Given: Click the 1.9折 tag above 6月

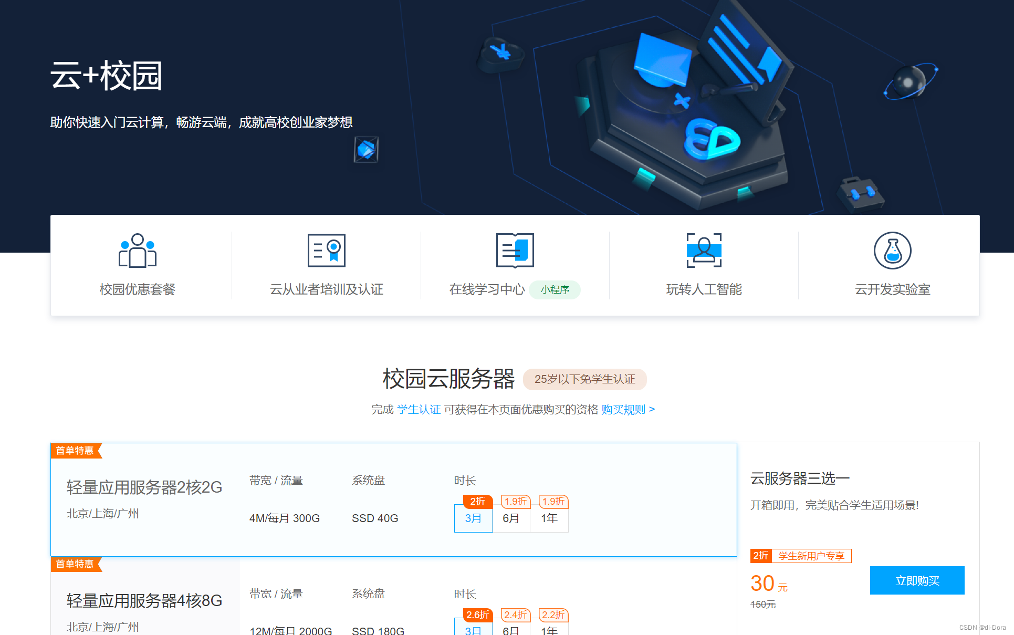Looking at the screenshot, I should click(516, 502).
